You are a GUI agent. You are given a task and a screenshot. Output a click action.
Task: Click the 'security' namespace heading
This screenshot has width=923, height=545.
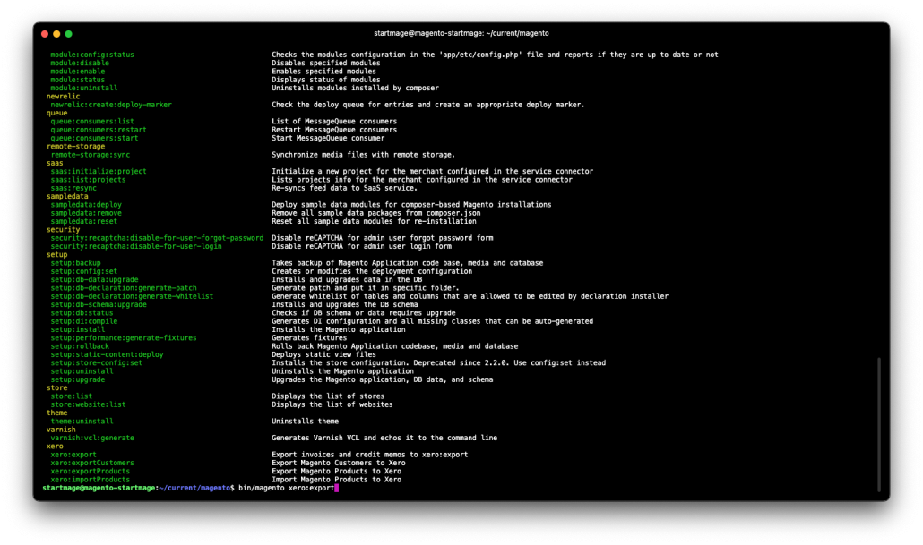pos(63,230)
